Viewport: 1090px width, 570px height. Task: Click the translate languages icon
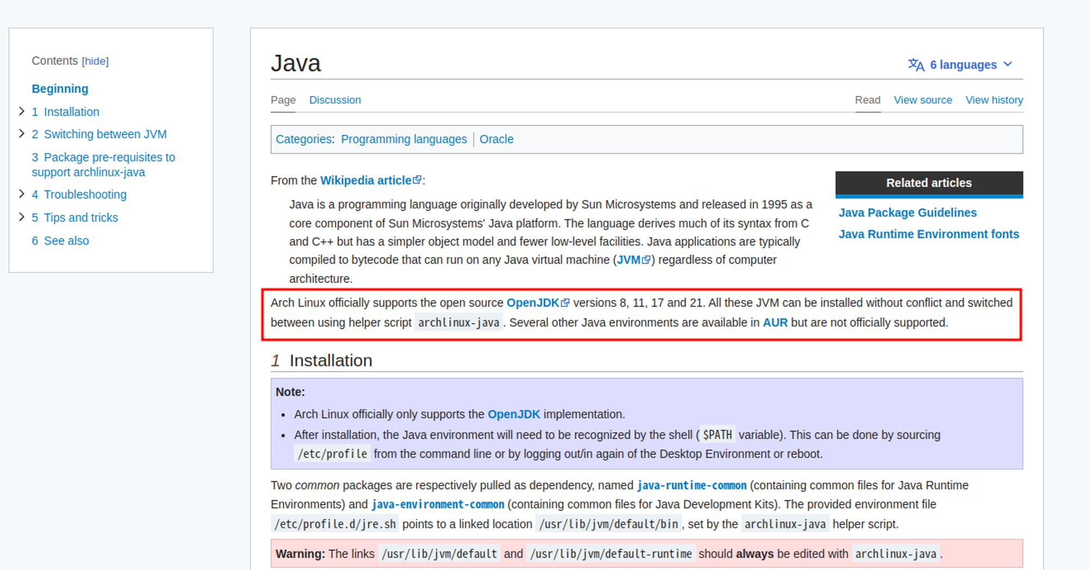tap(916, 65)
